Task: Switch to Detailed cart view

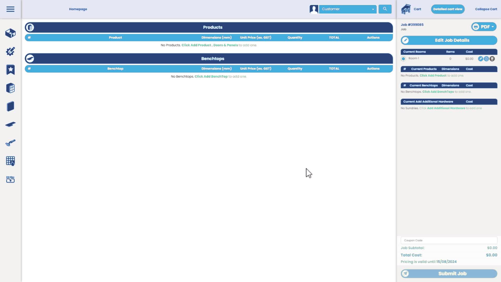Action: coord(448,9)
